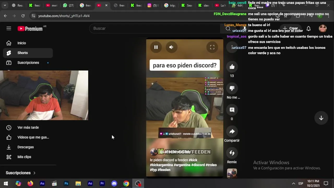This screenshot has height=188, width=334.
Task: Open Discord from the taskbar
Action: point(114,184)
